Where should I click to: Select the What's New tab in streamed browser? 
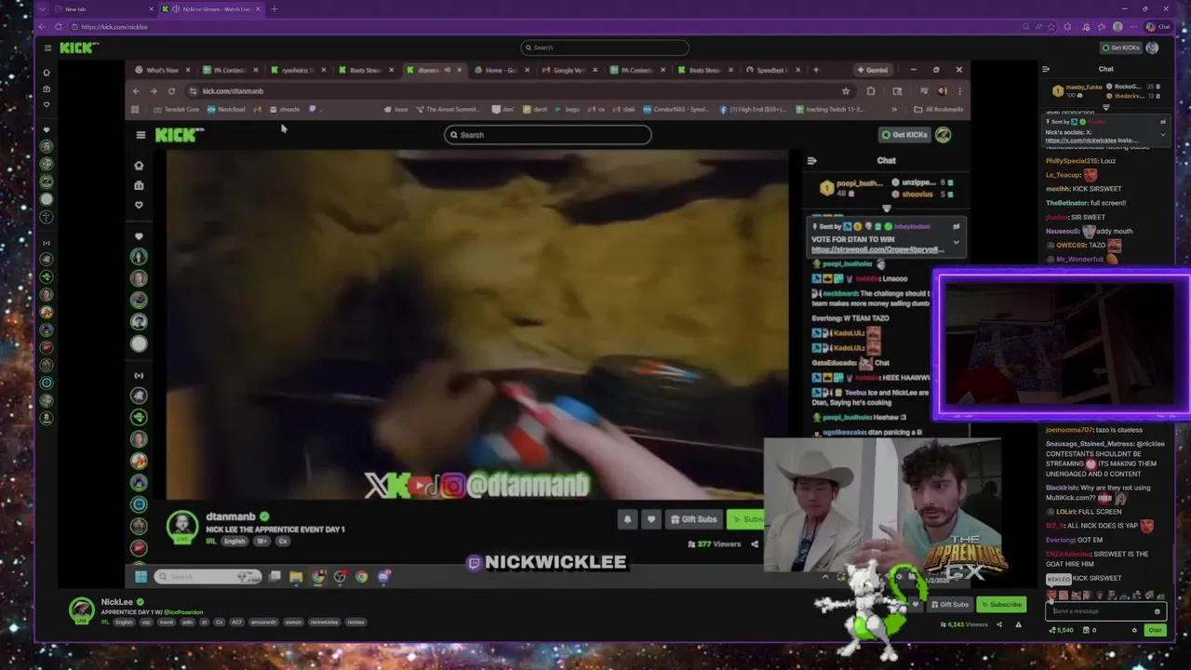pyautogui.click(x=163, y=70)
